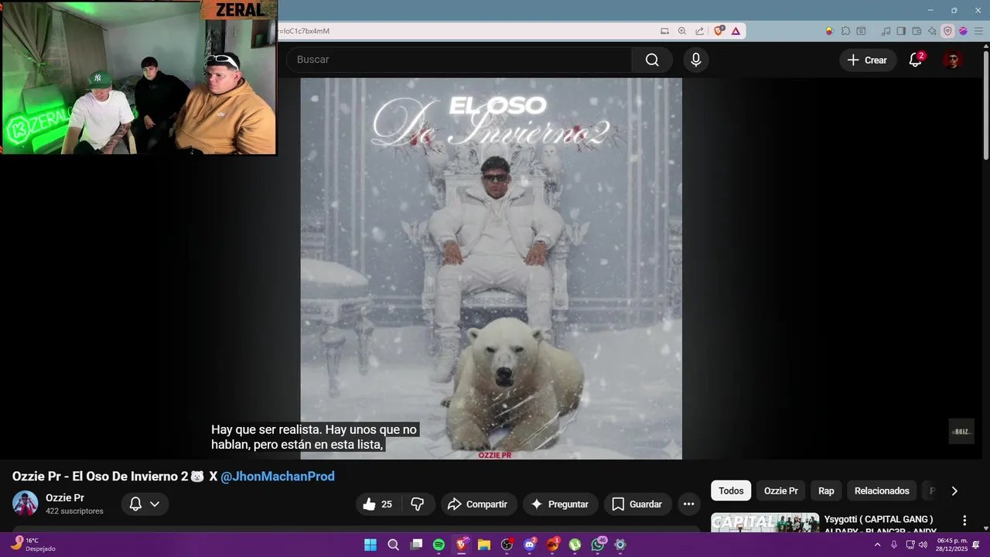Open OBS Studio from the taskbar
This screenshot has width=990, height=557.
tap(507, 545)
